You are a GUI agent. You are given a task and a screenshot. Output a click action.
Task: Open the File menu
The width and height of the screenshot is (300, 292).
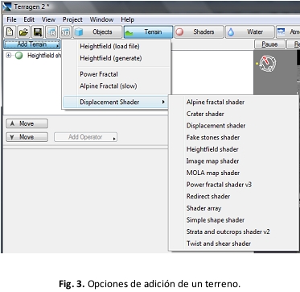[x=11, y=19]
